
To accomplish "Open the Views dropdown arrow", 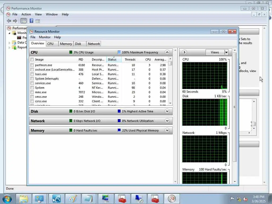I will tap(226, 52).
